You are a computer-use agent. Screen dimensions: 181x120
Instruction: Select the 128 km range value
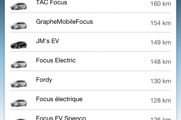(160, 100)
